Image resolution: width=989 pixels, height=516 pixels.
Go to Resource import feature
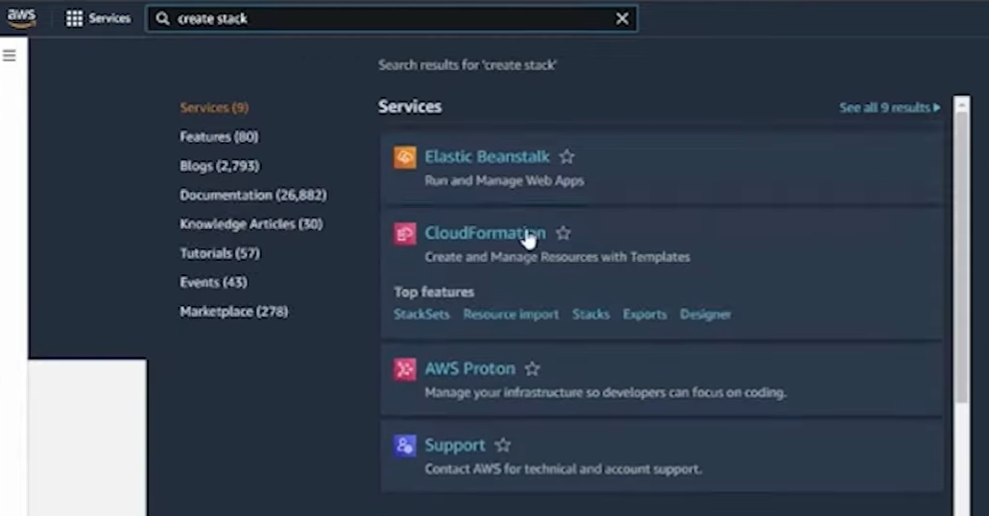[x=511, y=314]
